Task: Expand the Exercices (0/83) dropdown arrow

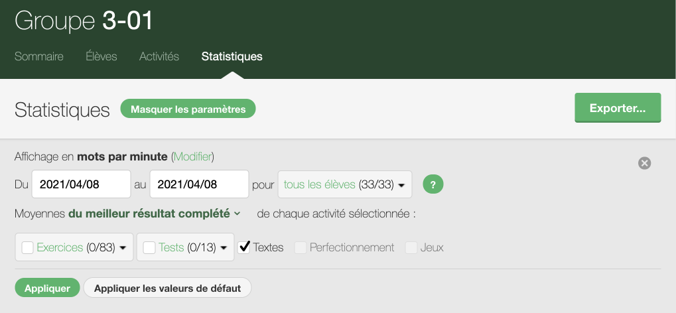Action: 123,248
